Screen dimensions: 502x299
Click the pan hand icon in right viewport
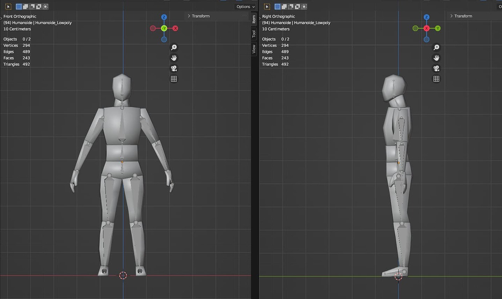[436, 57]
